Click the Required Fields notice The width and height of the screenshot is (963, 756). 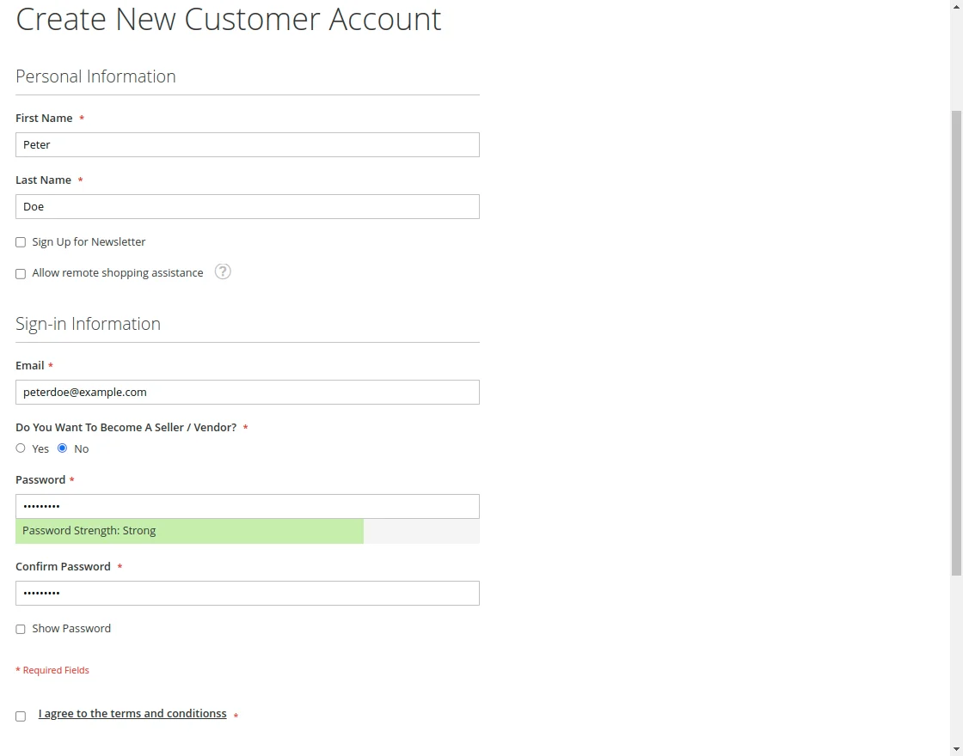tap(52, 669)
